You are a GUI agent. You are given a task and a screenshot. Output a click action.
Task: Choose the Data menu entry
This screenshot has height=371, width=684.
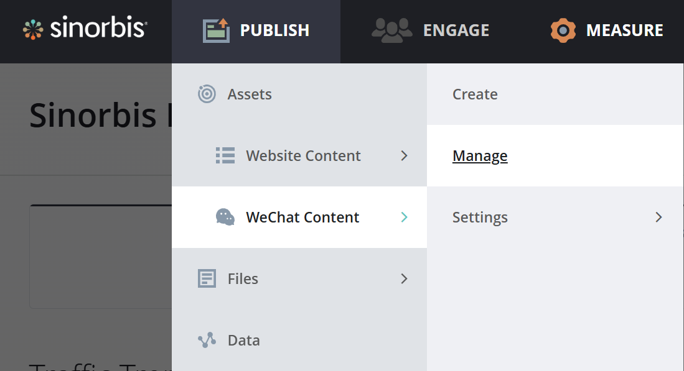[x=244, y=340]
